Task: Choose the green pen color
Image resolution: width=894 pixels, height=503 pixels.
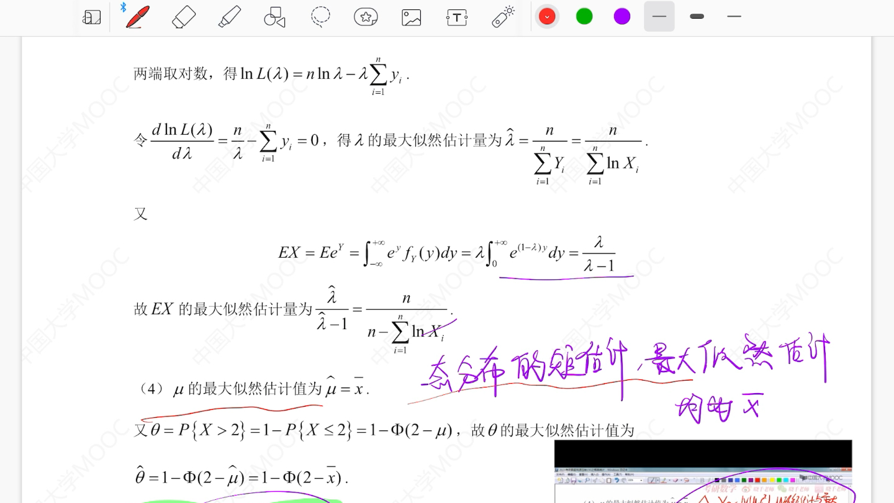Action: (584, 17)
